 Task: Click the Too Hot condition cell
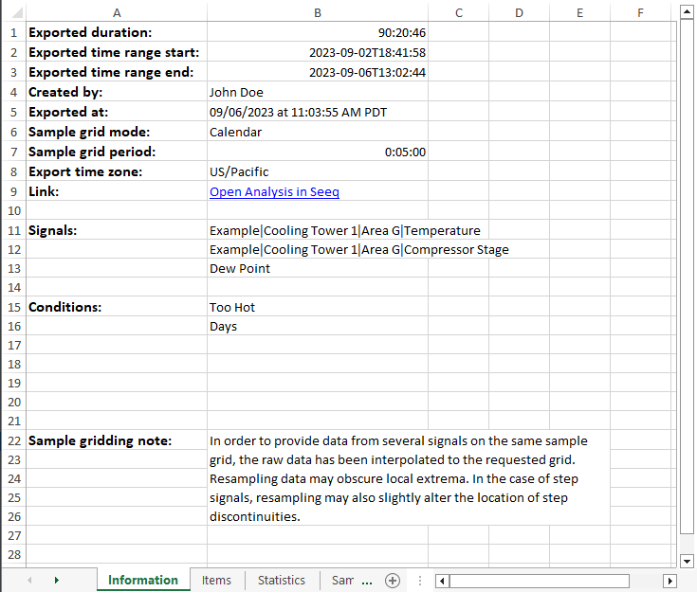tap(317, 308)
